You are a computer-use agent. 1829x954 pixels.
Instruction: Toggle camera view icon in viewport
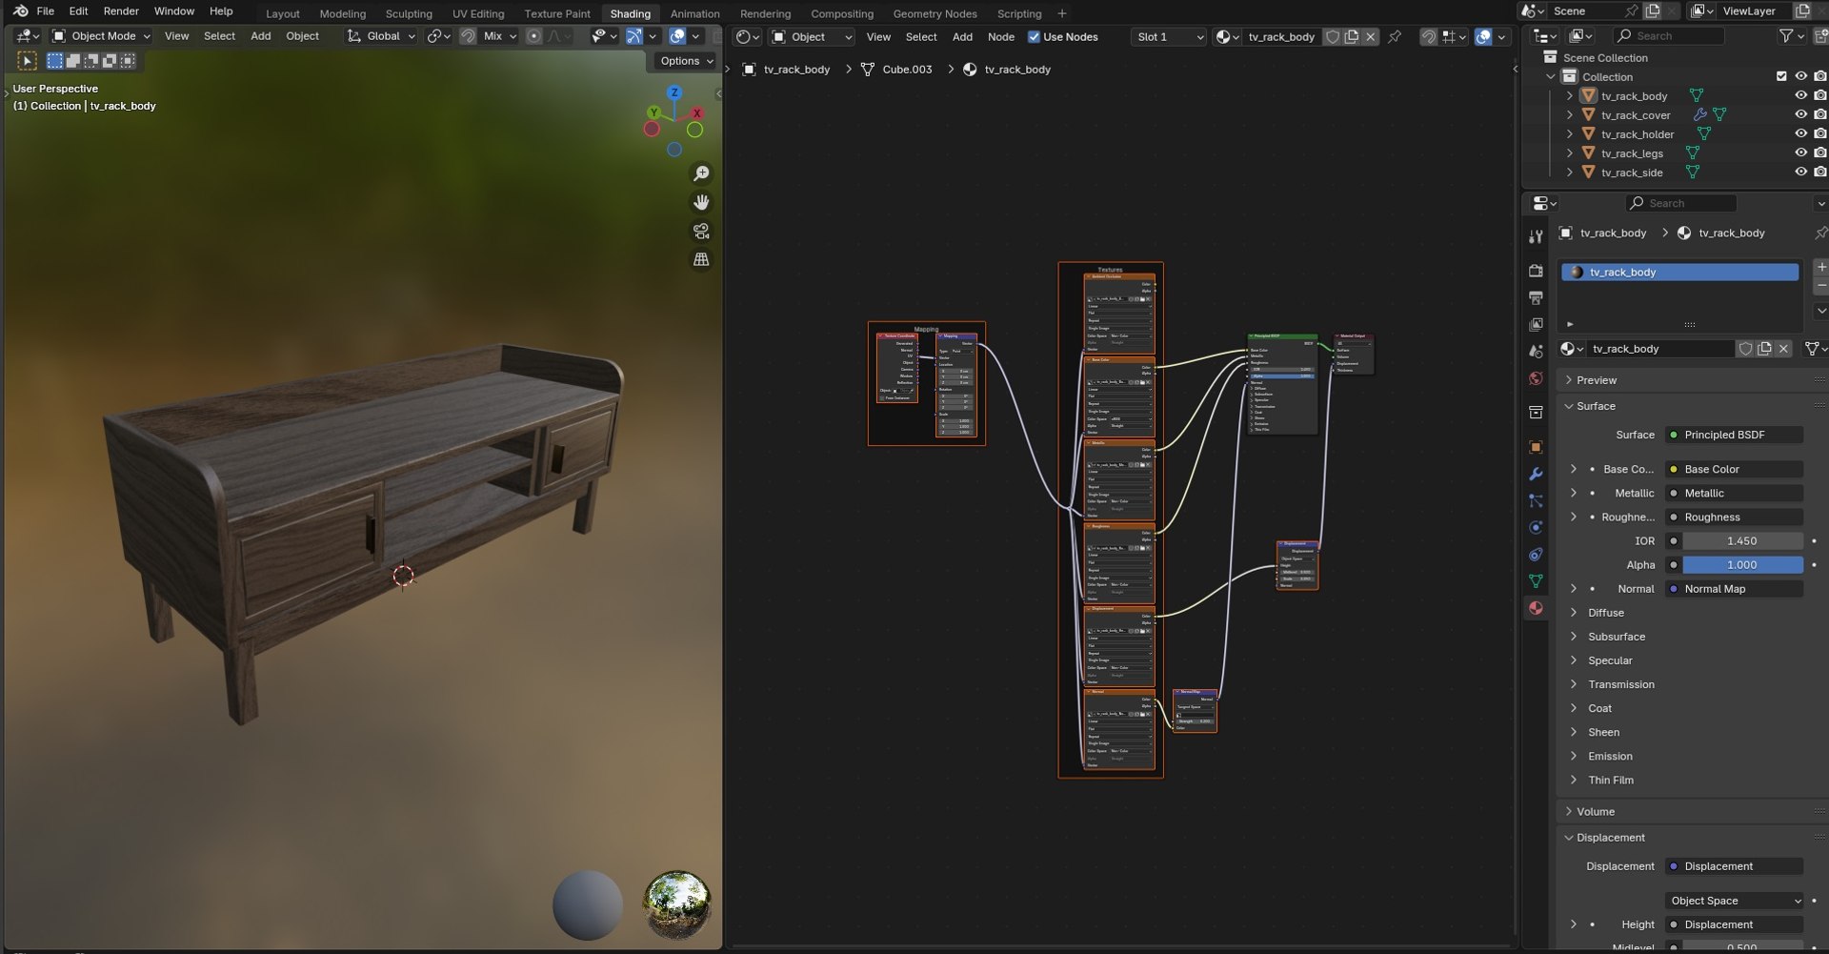[701, 231]
